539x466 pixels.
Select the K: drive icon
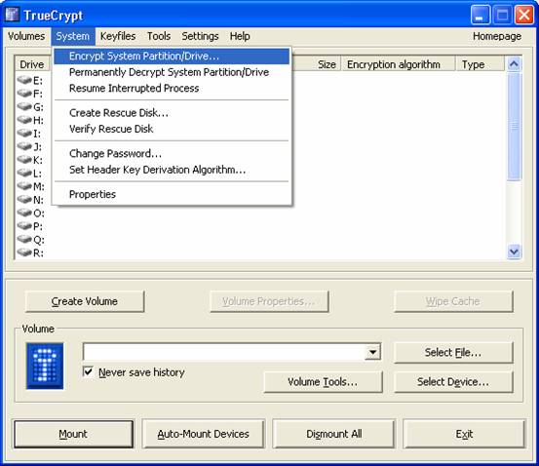24,160
